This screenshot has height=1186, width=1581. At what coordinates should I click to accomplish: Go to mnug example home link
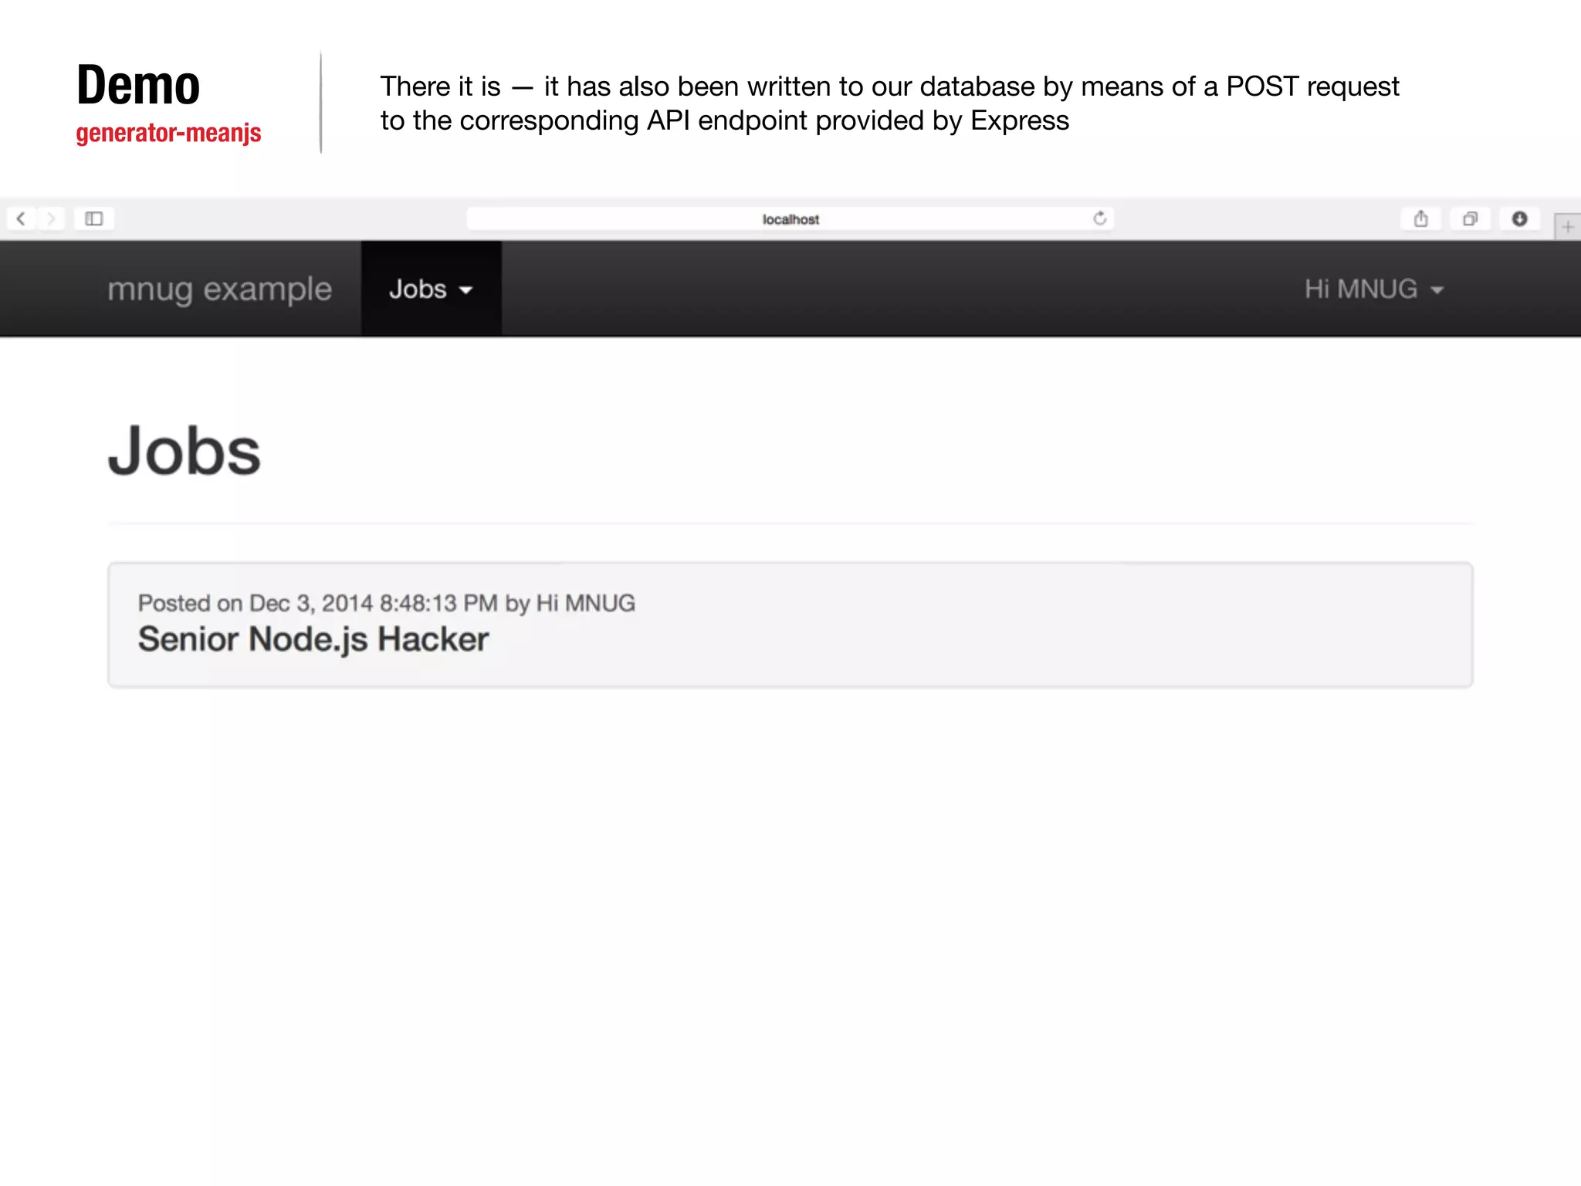tap(219, 289)
